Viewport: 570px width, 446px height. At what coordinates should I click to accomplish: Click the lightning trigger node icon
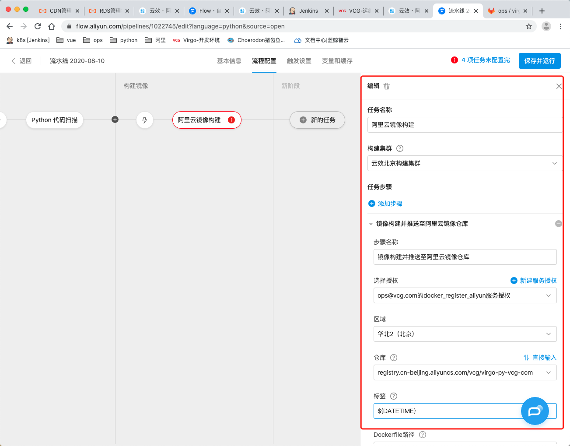click(145, 120)
